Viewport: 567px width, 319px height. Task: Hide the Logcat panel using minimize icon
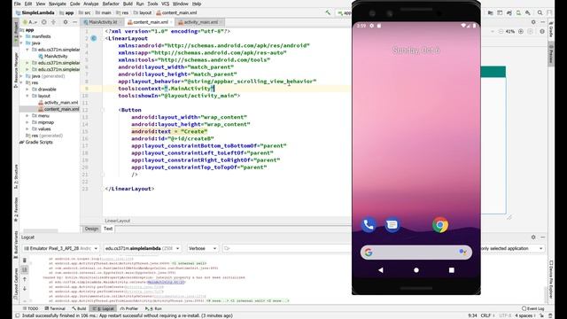[543, 237]
